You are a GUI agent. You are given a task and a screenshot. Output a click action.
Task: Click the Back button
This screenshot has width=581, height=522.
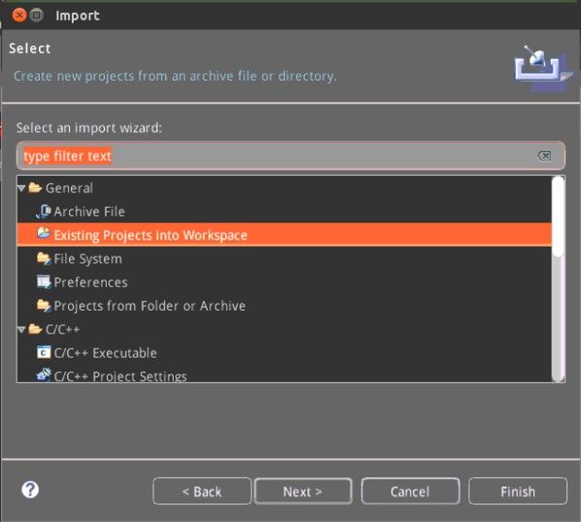tap(202, 491)
